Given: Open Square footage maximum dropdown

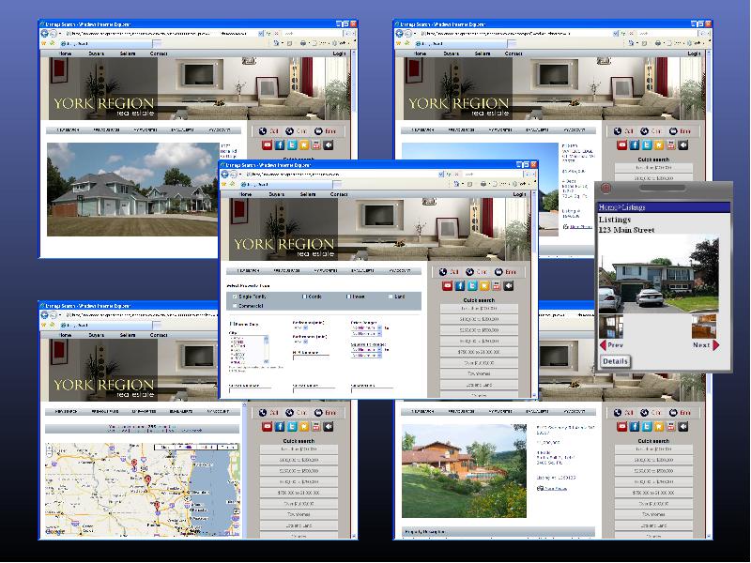Looking at the screenshot, I should click(379, 356).
